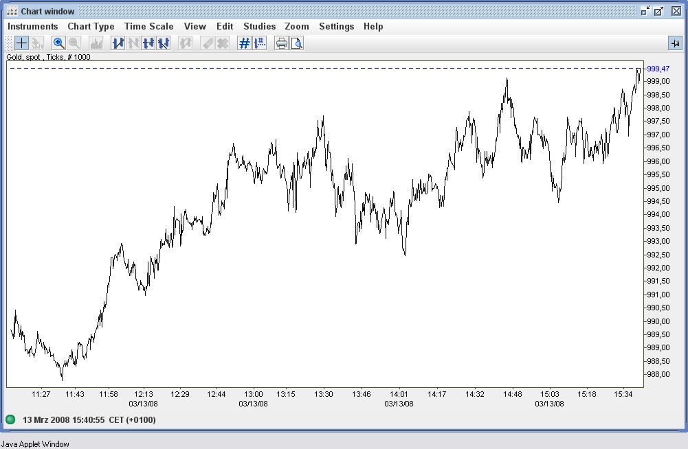Viewport: 688px width, 449px height.
Task: Open the Zoom menu
Action: pyautogui.click(x=297, y=26)
